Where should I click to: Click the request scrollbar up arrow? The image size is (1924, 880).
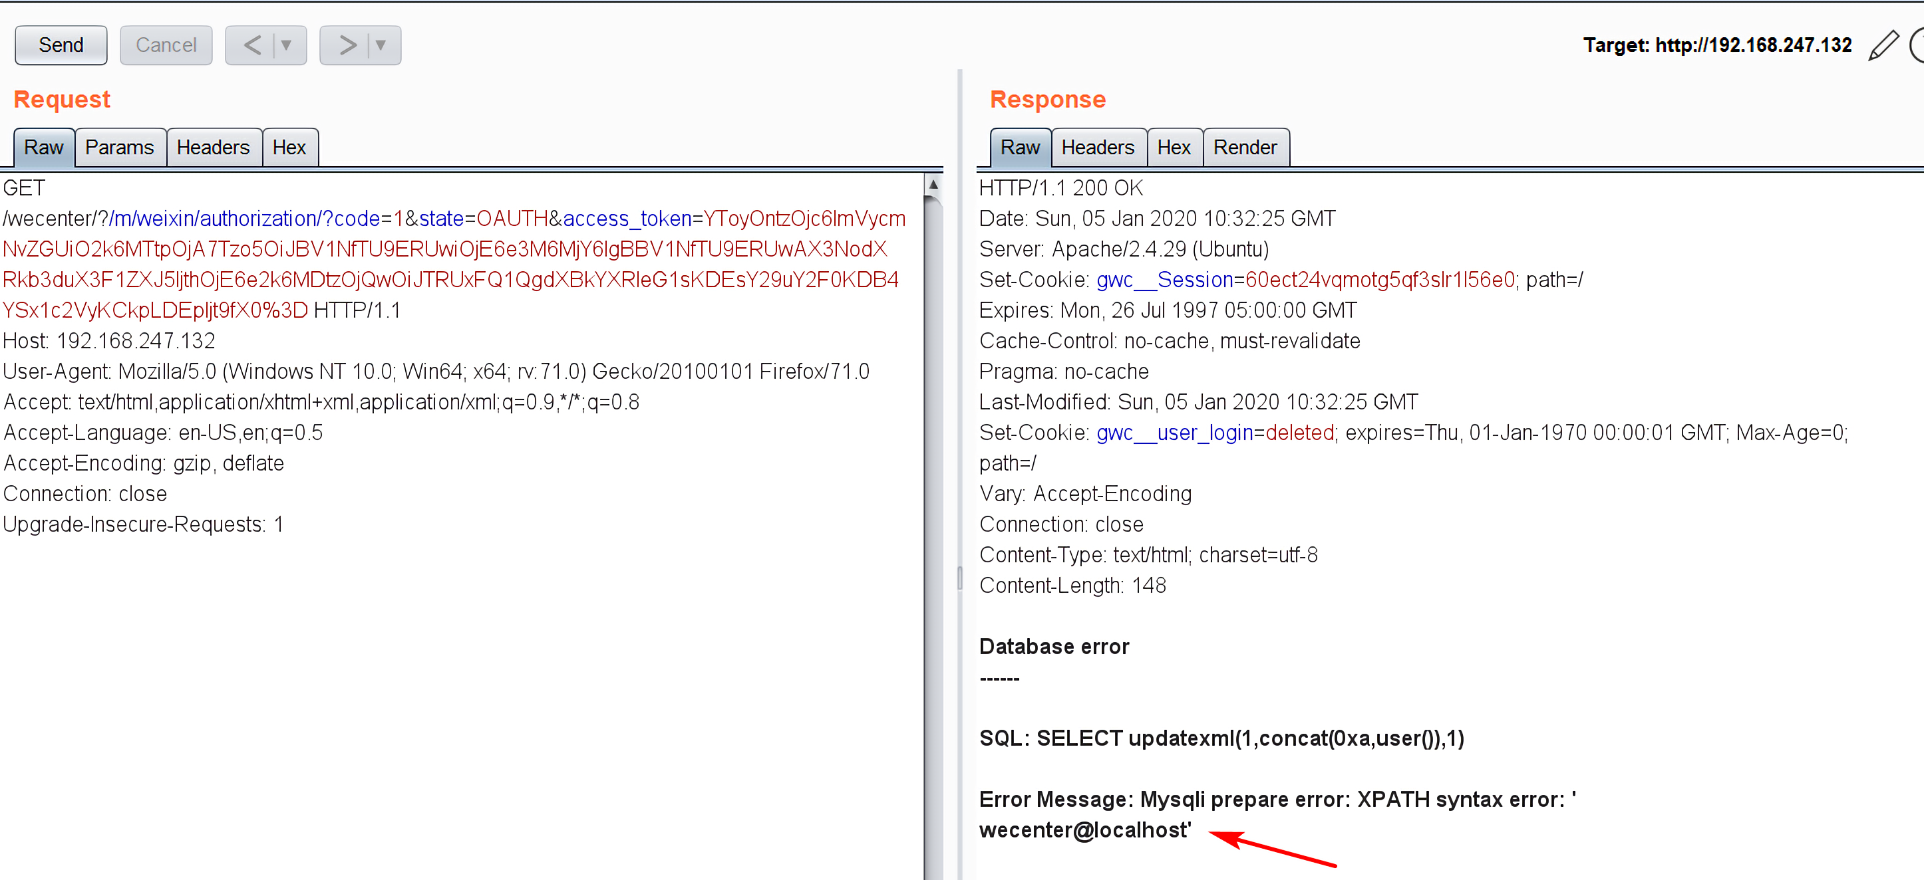[933, 184]
